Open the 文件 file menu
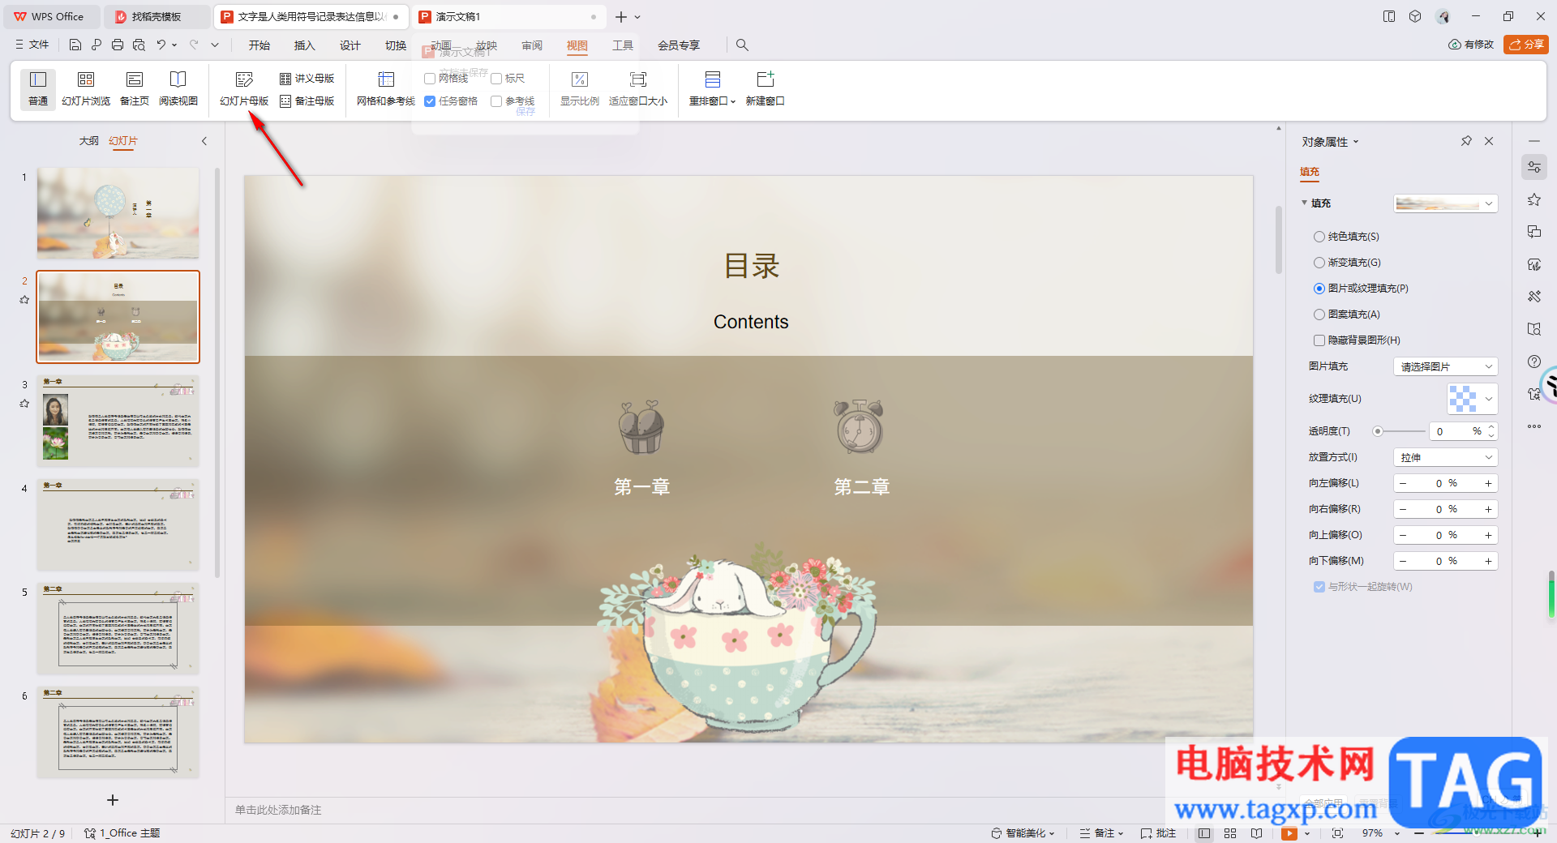 pos(32,45)
